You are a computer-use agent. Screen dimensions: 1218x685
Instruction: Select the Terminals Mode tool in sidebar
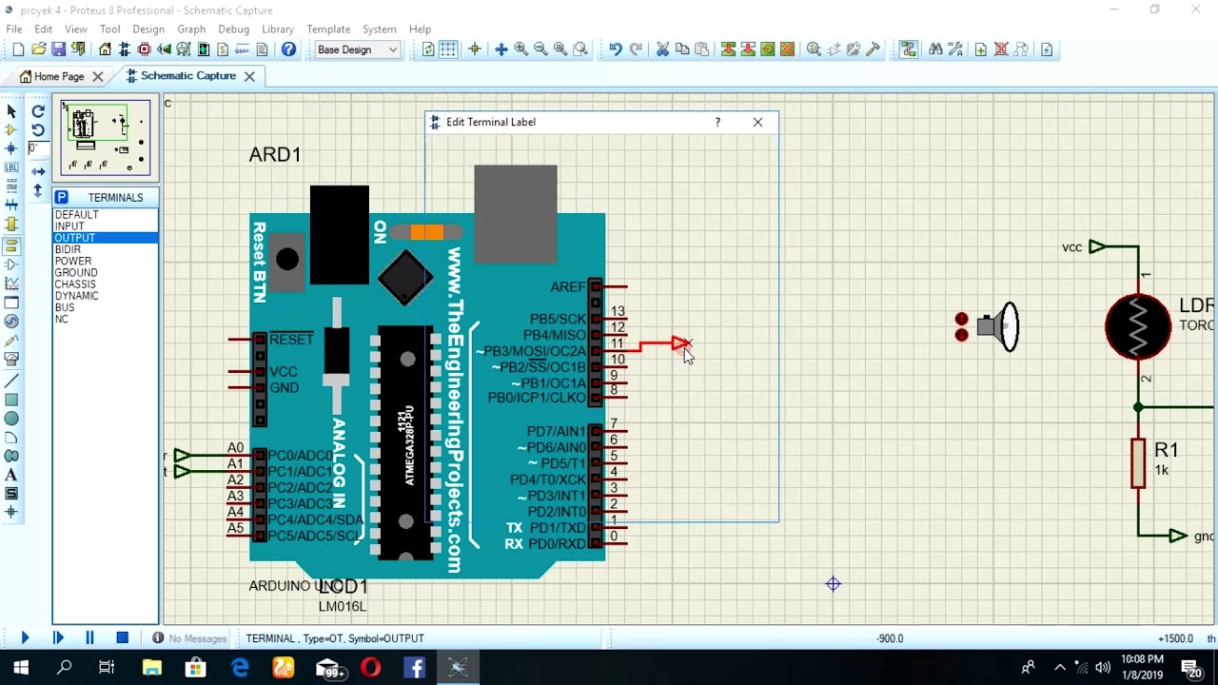[x=11, y=245]
